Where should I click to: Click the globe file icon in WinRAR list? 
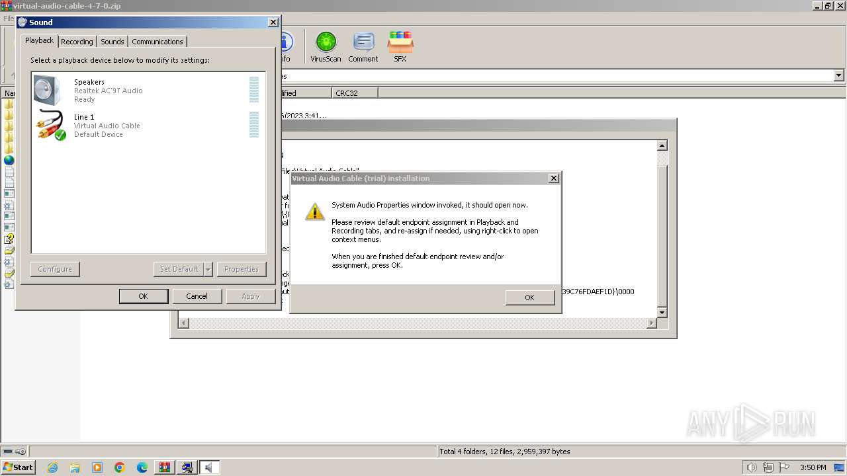pyautogui.click(x=9, y=160)
